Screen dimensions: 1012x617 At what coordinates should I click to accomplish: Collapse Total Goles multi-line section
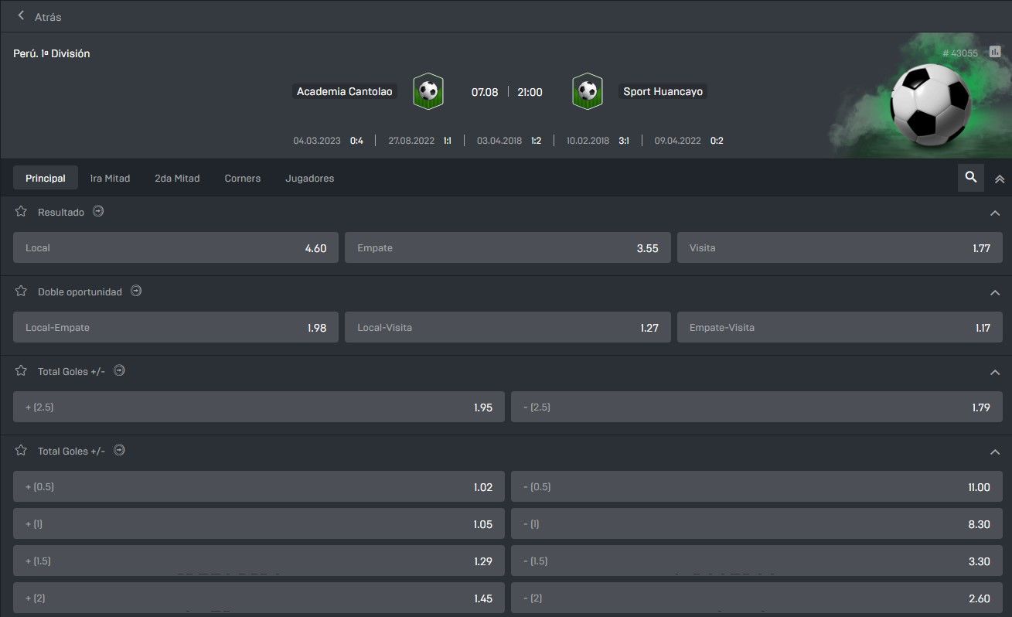(x=995, y=452)
